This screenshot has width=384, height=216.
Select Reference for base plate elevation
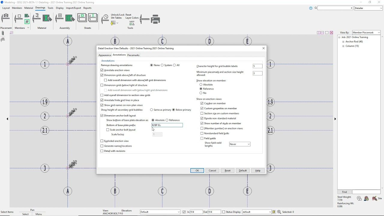coord(167,120)
